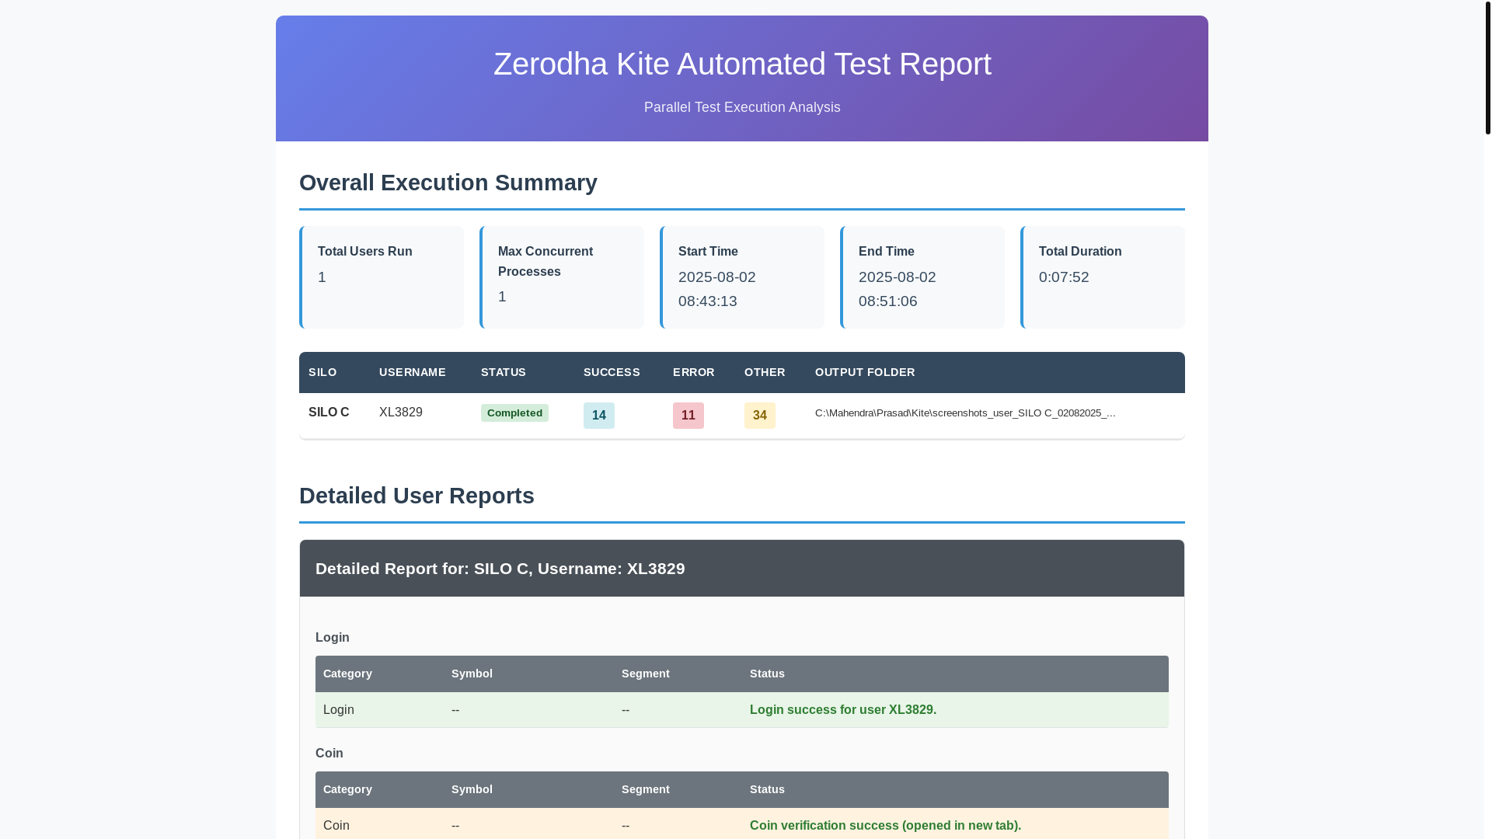Image resolution: width=1492 pixels, height=839 pixels.
Task: Click the SILO C cell in summary row
Action: 329,413
